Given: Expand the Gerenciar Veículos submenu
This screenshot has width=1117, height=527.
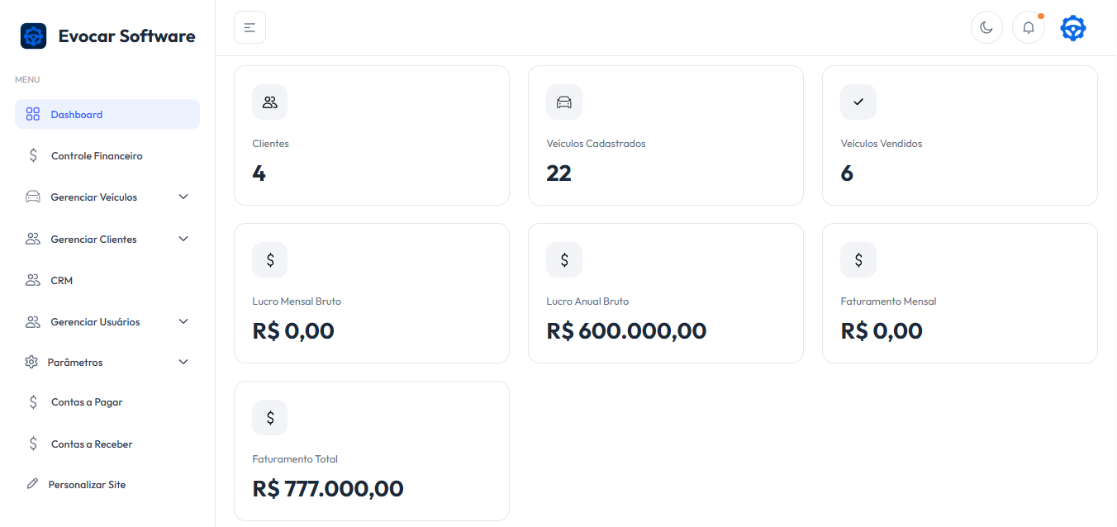Looking at the screenshot, I should [x=183, y=197].
